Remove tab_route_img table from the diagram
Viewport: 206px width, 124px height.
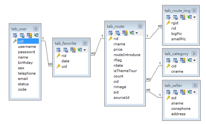pos(194,10)
